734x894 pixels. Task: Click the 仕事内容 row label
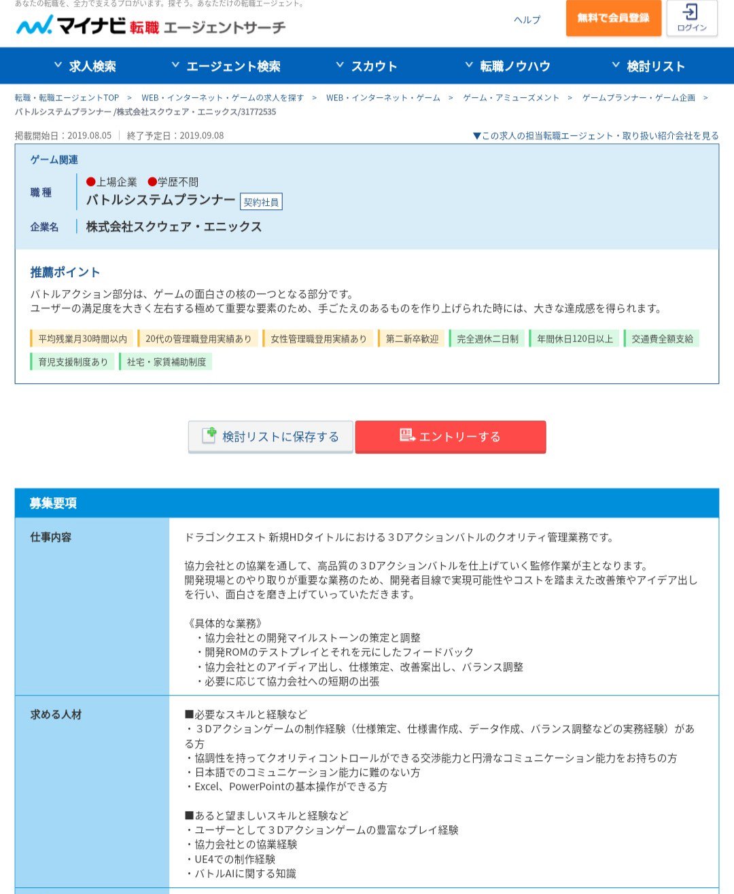click(51, 537)
